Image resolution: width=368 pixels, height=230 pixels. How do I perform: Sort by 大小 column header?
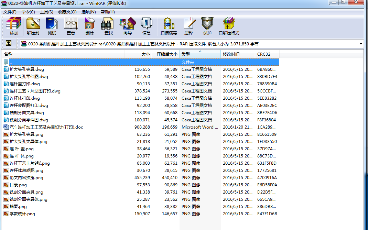[138, 54]
